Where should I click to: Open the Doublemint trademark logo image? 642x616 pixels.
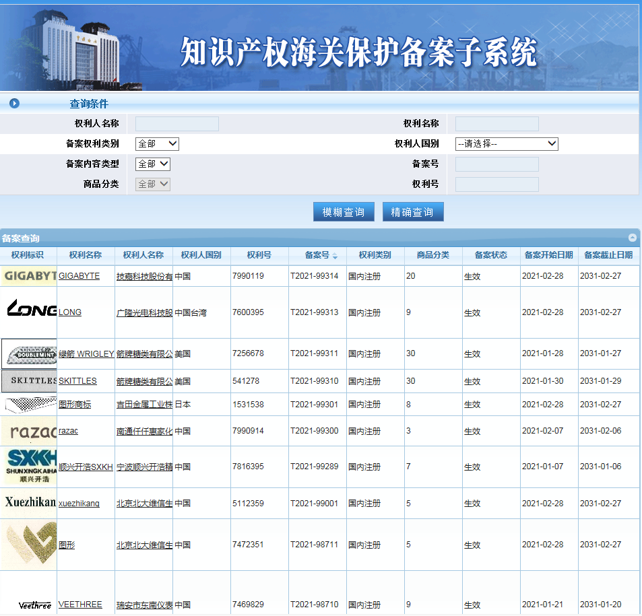coord(29,354)
